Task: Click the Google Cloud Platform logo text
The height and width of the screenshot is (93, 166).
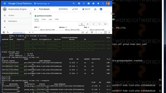Action: pos(20,3)
